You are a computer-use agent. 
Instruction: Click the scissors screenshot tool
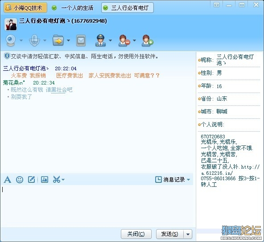point(57,179)
